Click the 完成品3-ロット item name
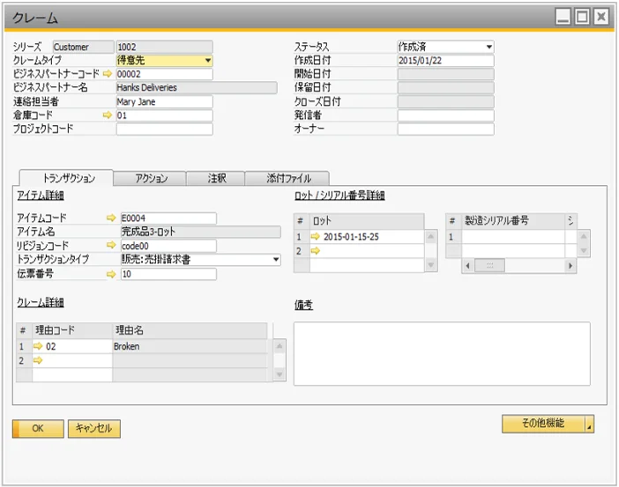The width and height of the screenshot is (619, 487). point(200,232)
